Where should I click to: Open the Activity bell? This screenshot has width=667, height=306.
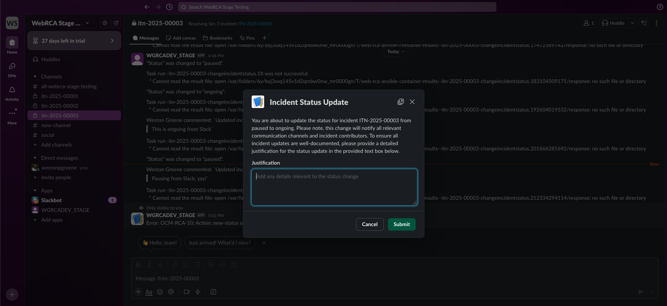(12, 93)
